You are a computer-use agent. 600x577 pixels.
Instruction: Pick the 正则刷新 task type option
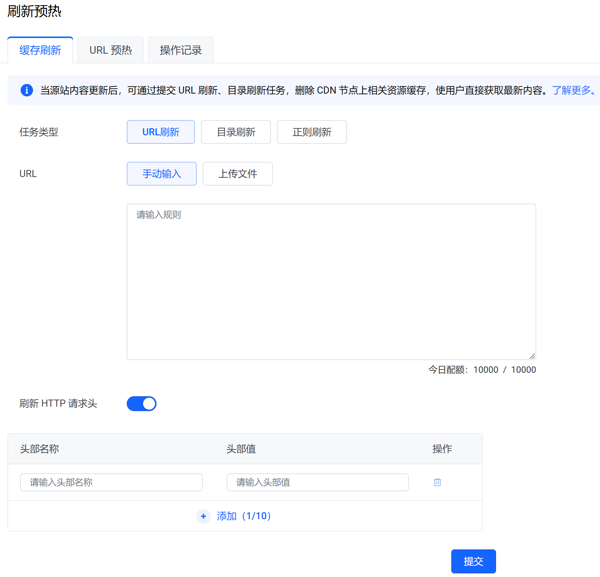(x=312, y=132)
